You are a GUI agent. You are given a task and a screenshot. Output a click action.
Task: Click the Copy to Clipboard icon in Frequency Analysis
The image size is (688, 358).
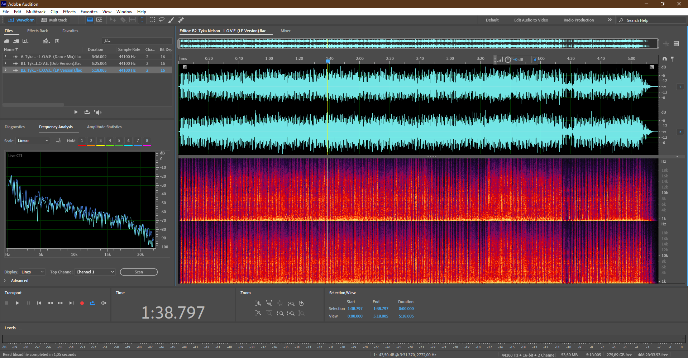click(x=58, y=140)
